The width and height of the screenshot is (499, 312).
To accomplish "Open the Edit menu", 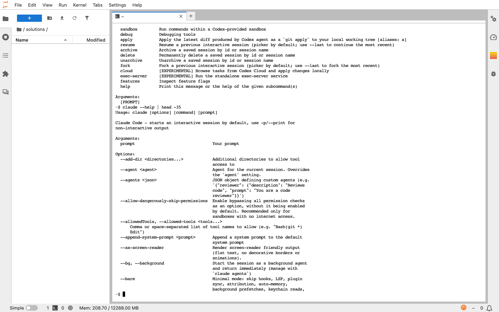I will point(32,5).
